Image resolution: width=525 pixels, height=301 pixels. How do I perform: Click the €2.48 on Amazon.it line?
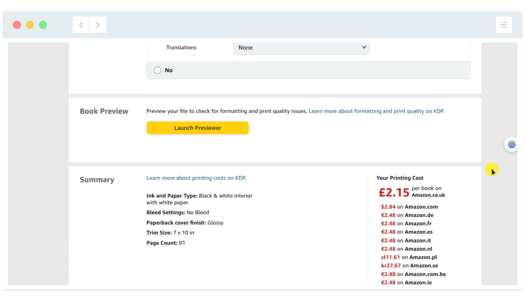[x=406, y=240]
